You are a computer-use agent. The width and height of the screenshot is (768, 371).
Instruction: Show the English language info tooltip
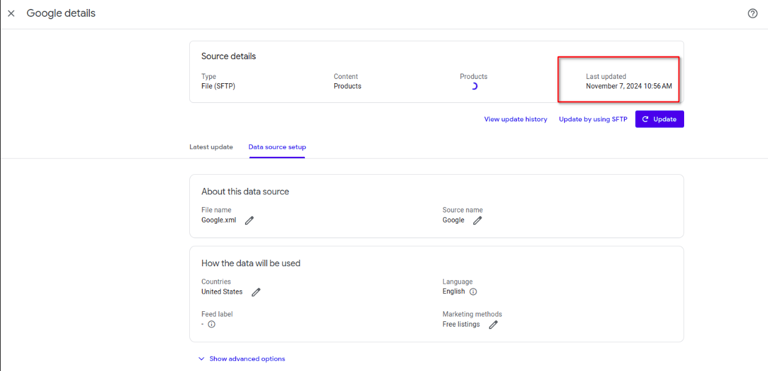click(473, 292)
